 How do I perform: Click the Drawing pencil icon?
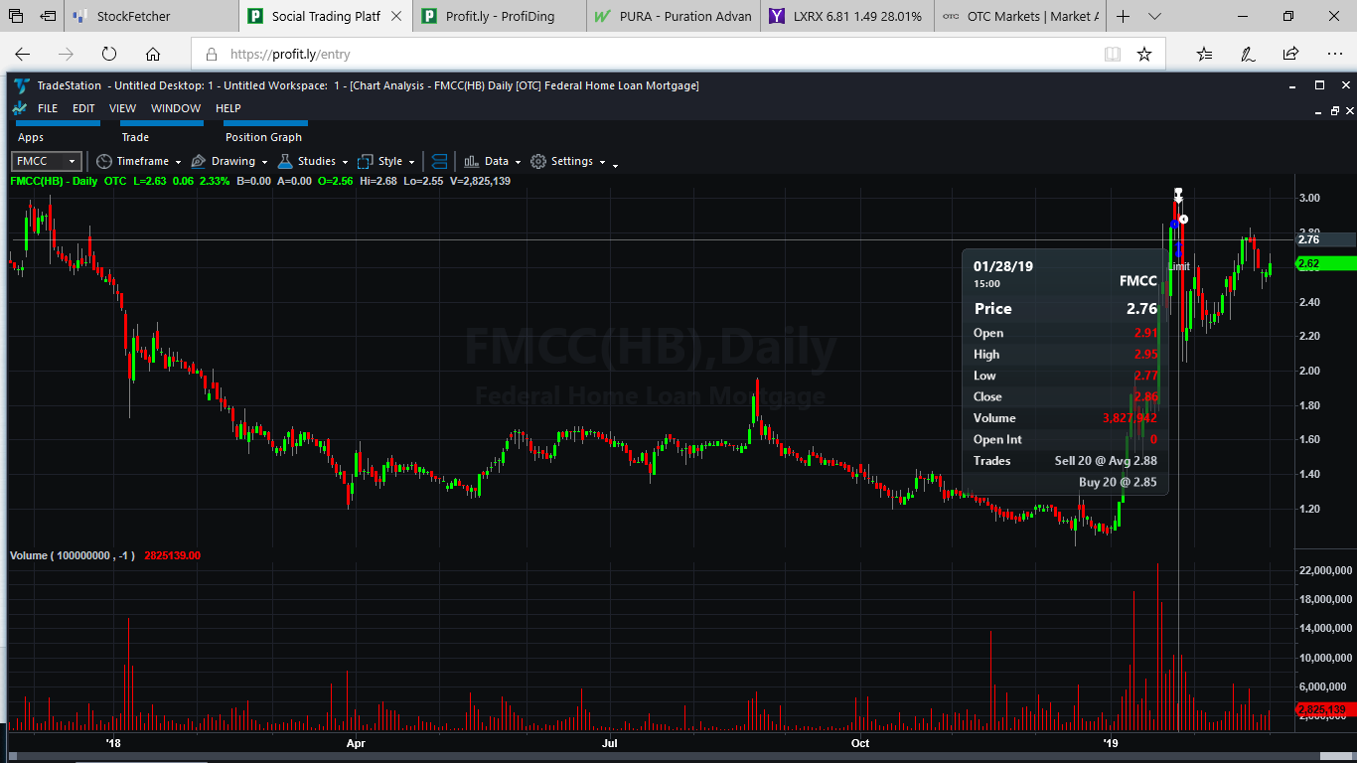coord(199,161)
